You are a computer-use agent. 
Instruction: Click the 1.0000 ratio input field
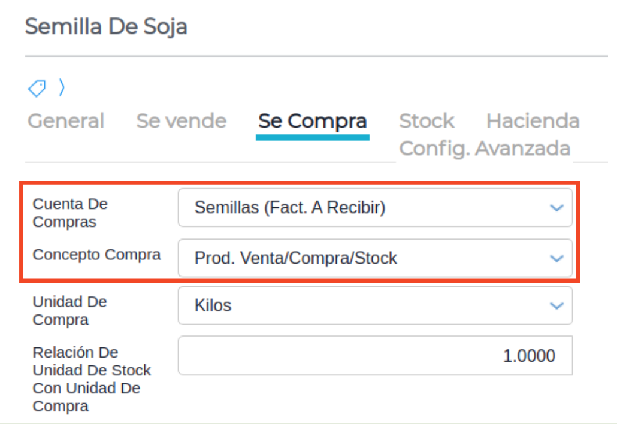pyautogui.click(x=375, y=356)
